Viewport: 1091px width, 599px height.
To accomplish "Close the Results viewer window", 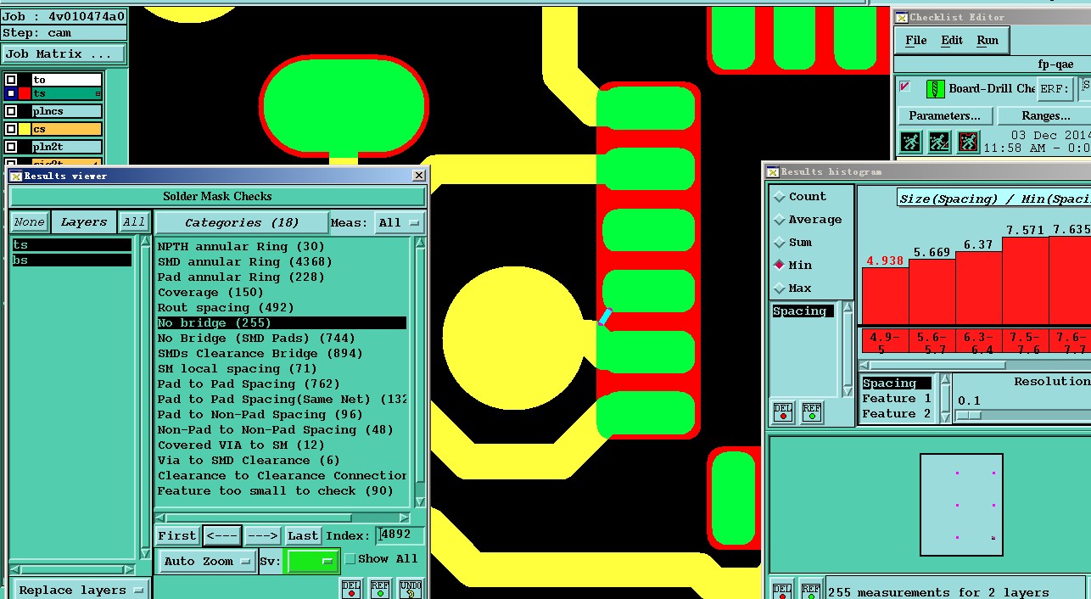I will pyautogui.click(x=418, y=176).
